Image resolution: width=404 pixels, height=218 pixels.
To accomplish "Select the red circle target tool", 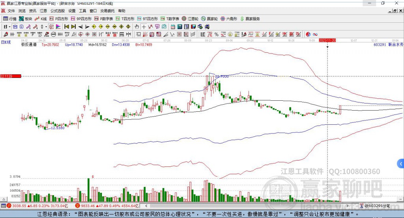I will (80, 34).
